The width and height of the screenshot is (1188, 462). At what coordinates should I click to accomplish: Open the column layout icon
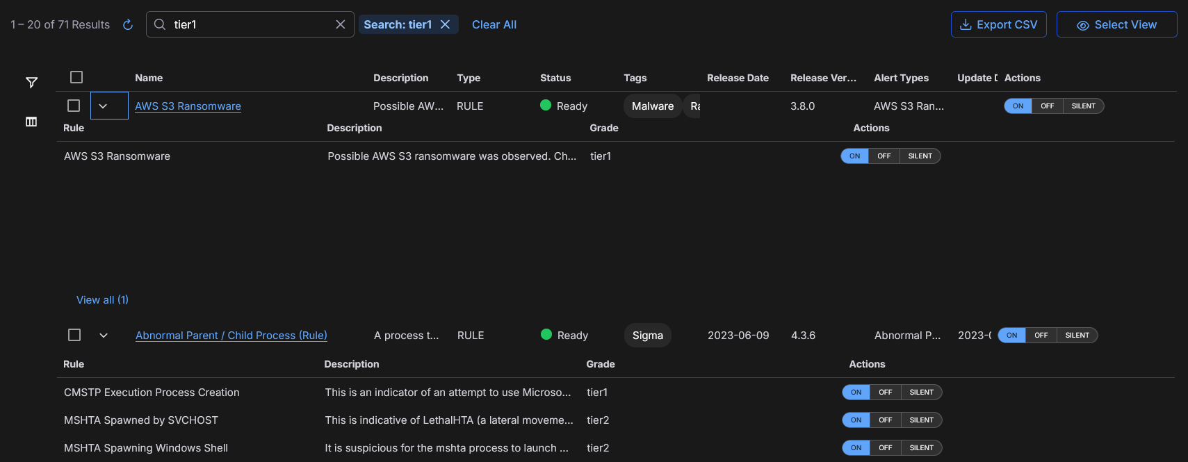31,122
